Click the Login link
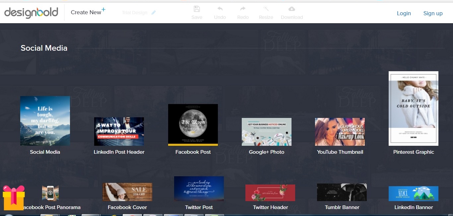453x216 pixels. [404, 13]
